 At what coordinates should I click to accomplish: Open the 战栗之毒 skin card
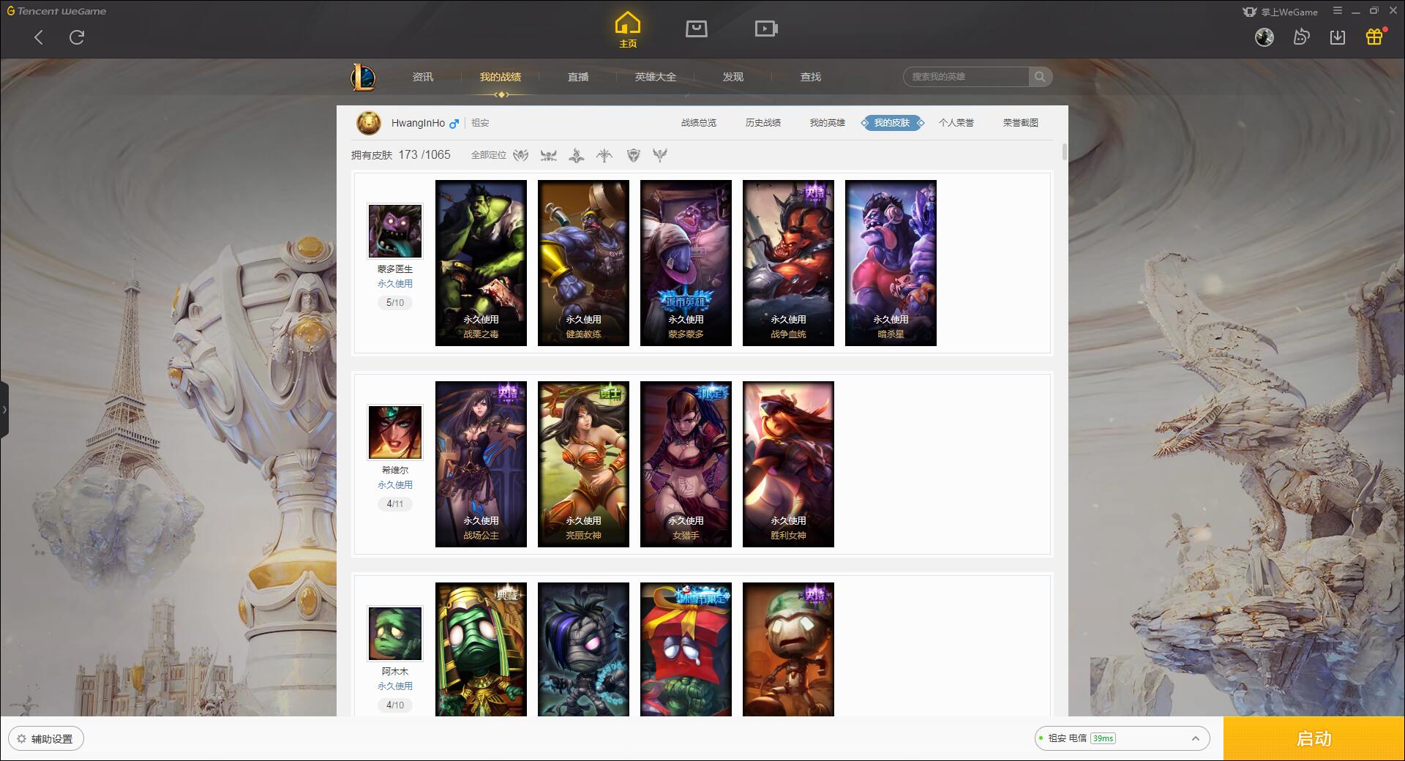(481, 263)
